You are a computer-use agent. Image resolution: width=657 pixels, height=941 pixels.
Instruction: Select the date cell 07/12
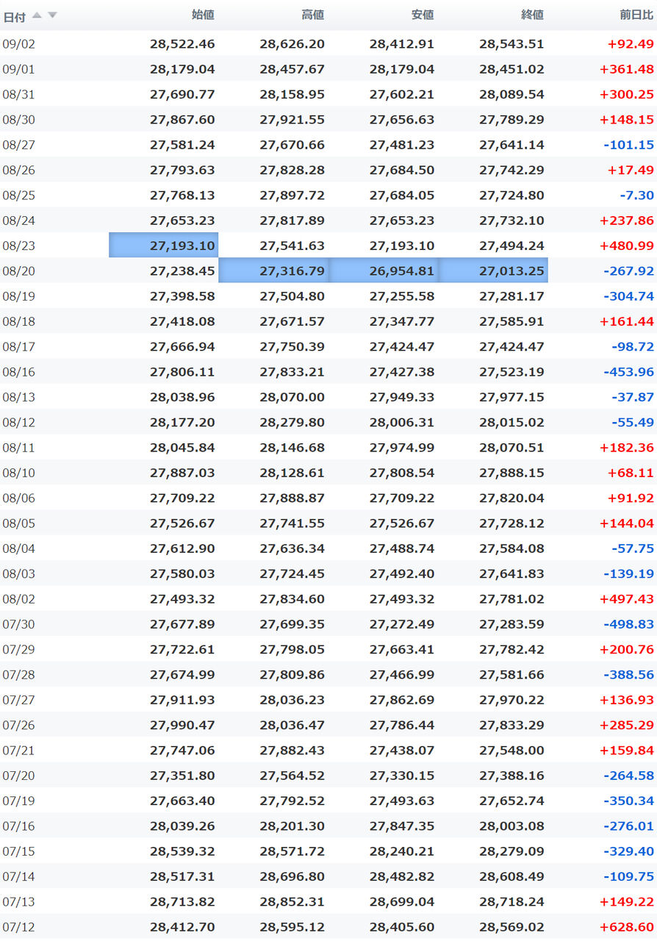point(19,927)
